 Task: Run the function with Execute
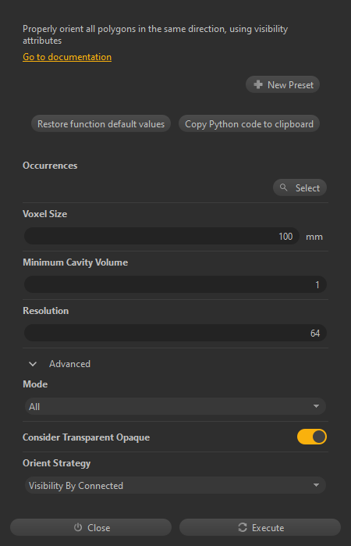[260, 527]
